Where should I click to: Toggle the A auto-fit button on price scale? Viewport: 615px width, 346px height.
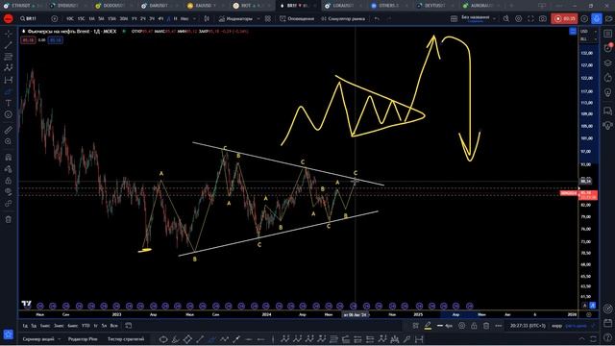(x=584, y=306)
